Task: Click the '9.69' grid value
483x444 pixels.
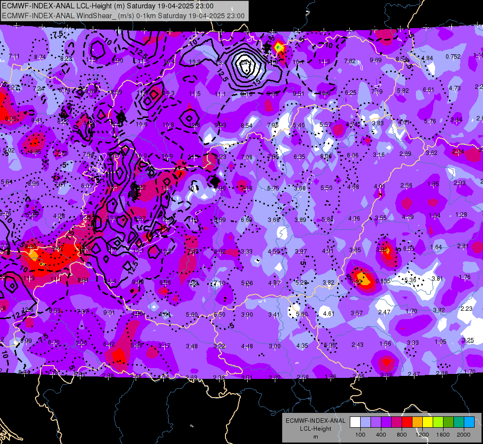Action: point(376,60)
